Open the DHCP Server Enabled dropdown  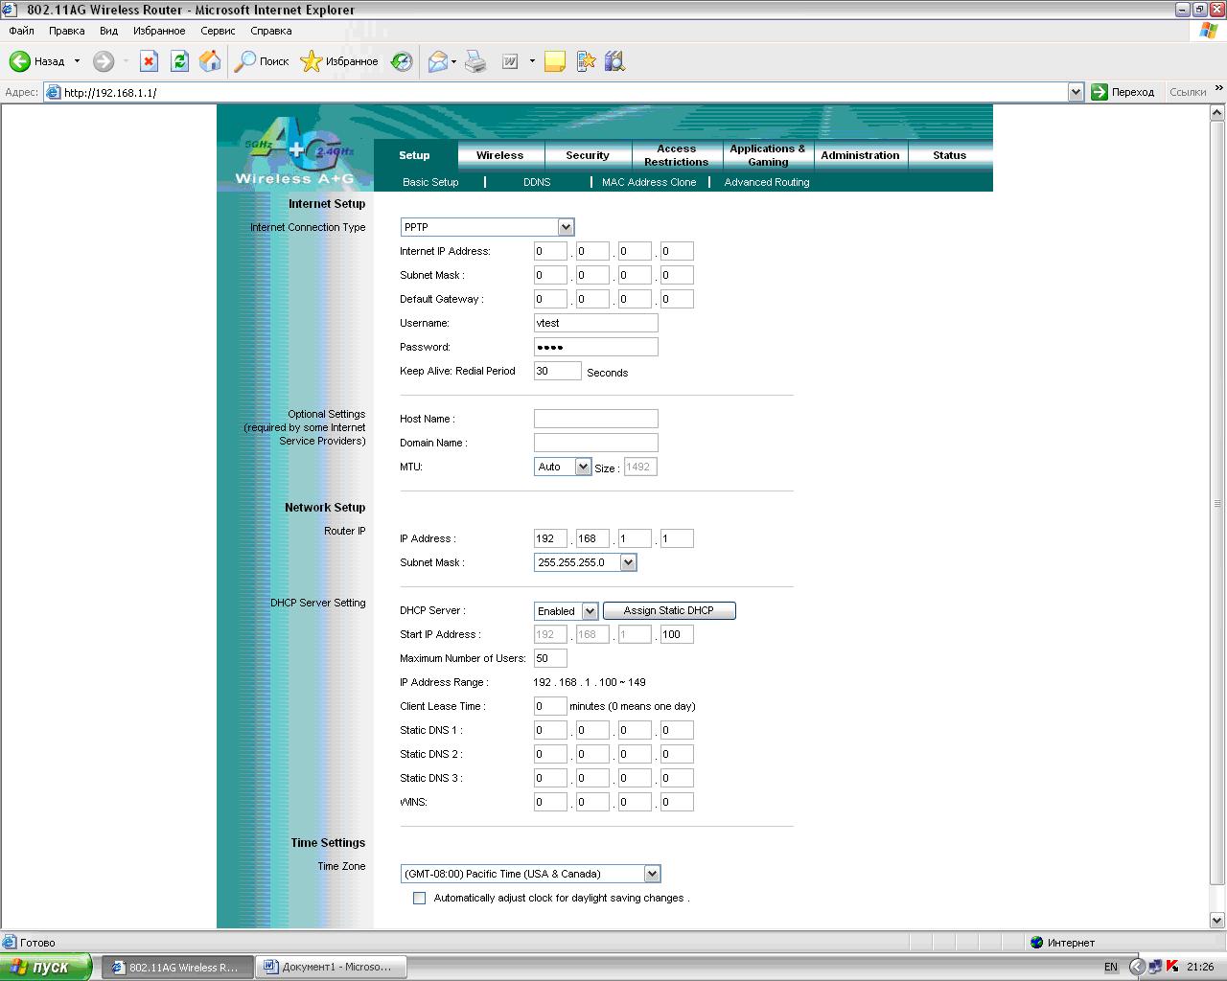pyautogui.click(x=566, y=610)
